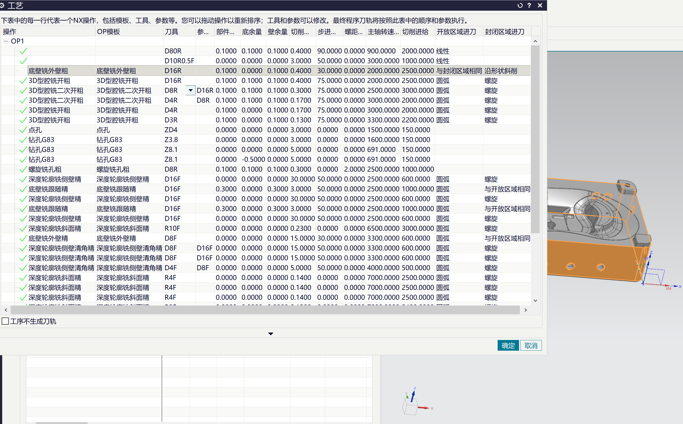Click the 封闭区域进刀 column header
Screen dimensions: 683x424
[x=507, y=32]
